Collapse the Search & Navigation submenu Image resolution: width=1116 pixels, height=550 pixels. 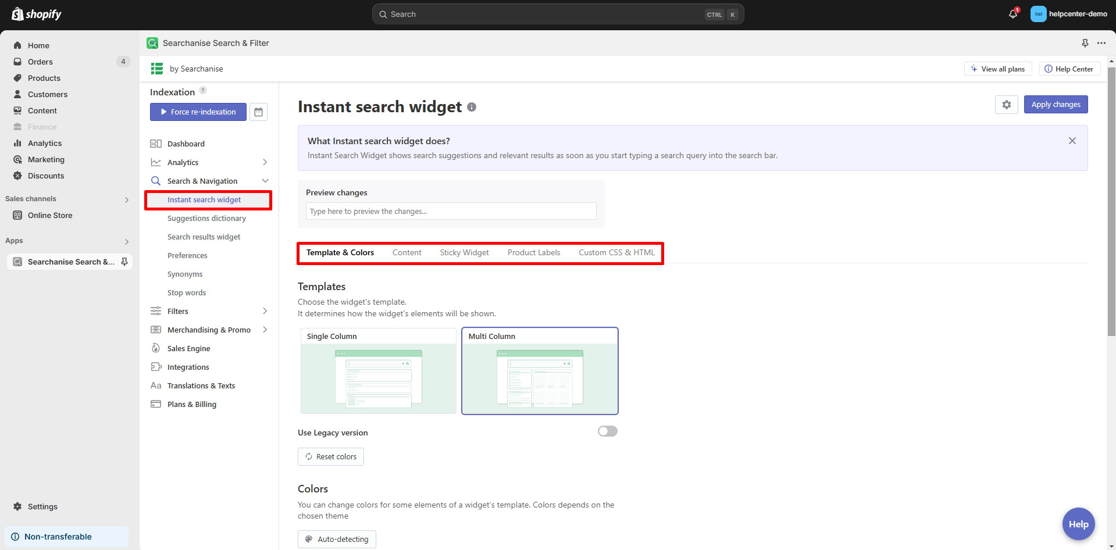265,180
